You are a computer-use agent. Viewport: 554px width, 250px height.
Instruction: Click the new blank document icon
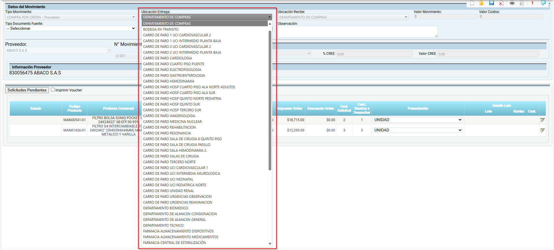472,3
